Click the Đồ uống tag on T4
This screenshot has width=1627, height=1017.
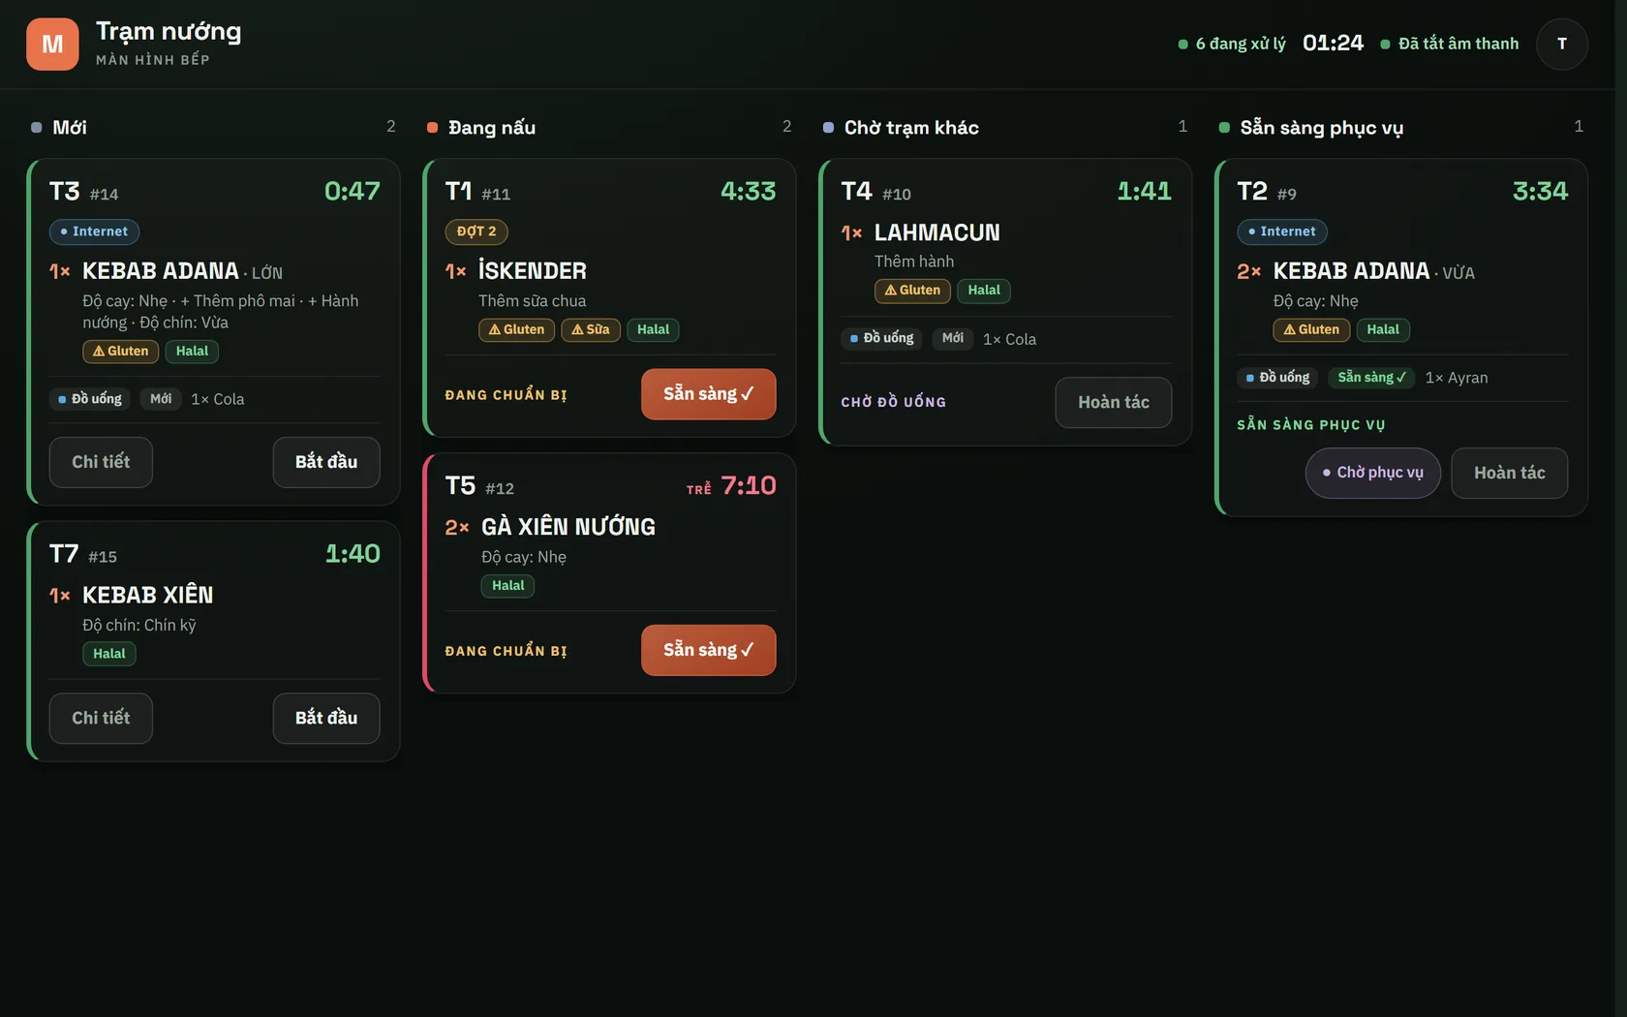coord(882,338)
